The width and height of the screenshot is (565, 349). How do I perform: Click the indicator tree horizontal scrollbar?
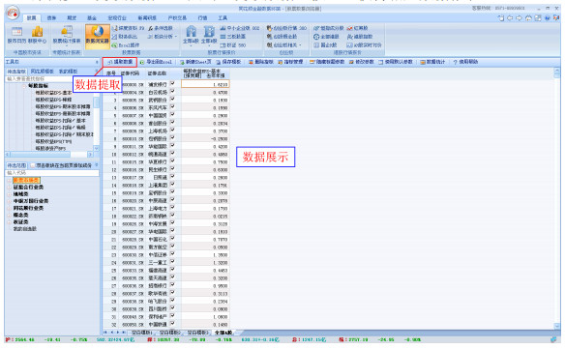(49, 154)
